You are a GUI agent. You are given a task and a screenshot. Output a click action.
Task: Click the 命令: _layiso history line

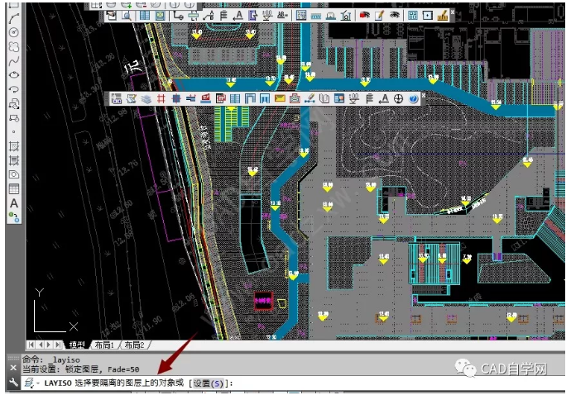click(x=51, y=360)
